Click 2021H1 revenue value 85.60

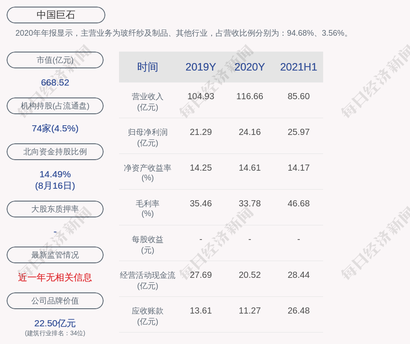click(x=298, y=96)
